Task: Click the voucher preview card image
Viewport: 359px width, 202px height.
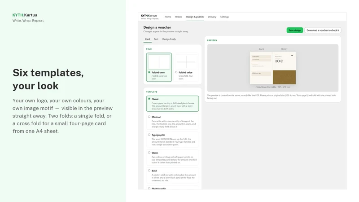Action: coord(273,68)
